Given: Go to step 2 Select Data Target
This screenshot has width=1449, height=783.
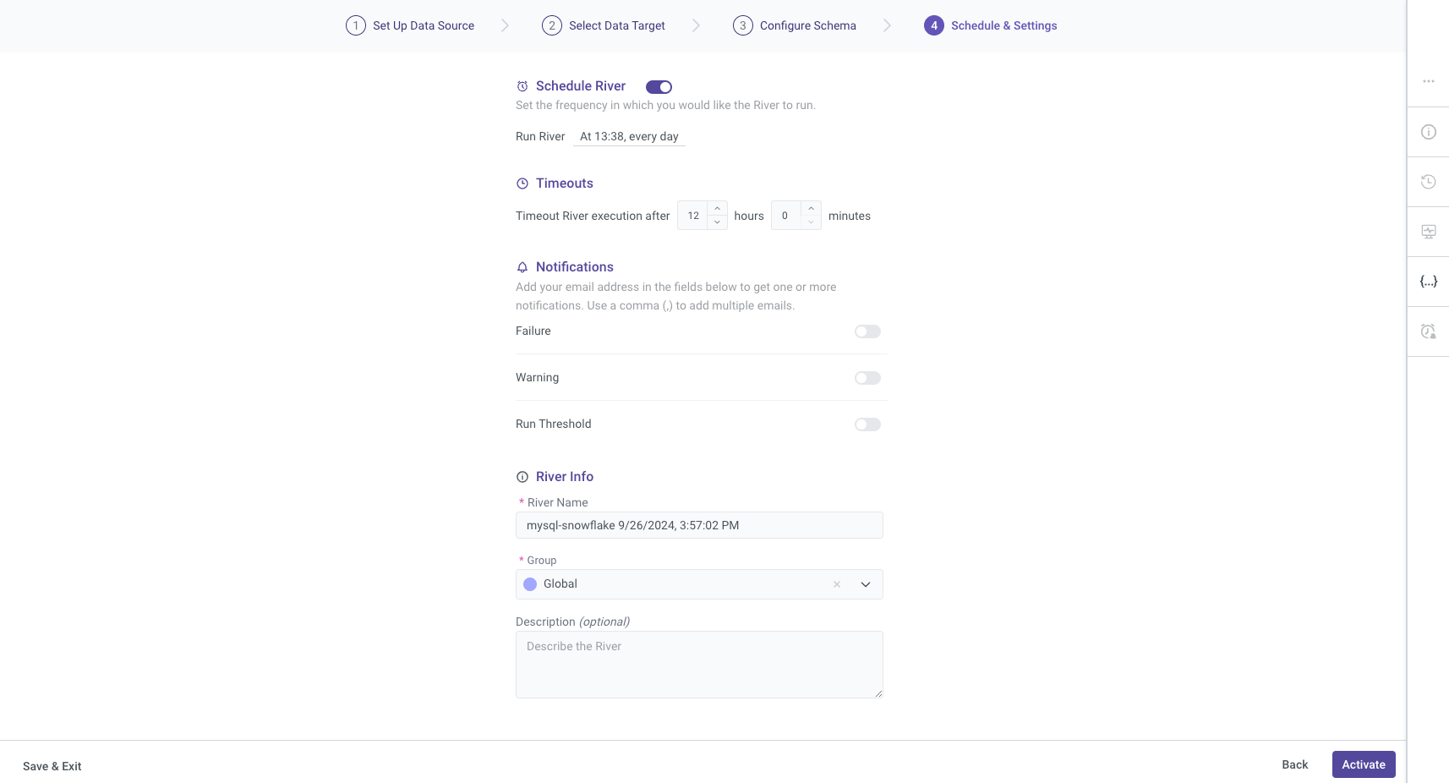Looking at the screenshot, I should coord(604,25).
